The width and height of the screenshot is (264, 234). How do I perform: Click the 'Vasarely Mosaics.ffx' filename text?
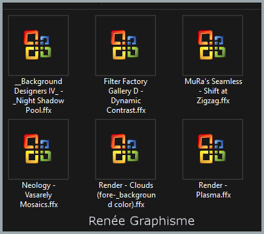(x=39, y=200)
